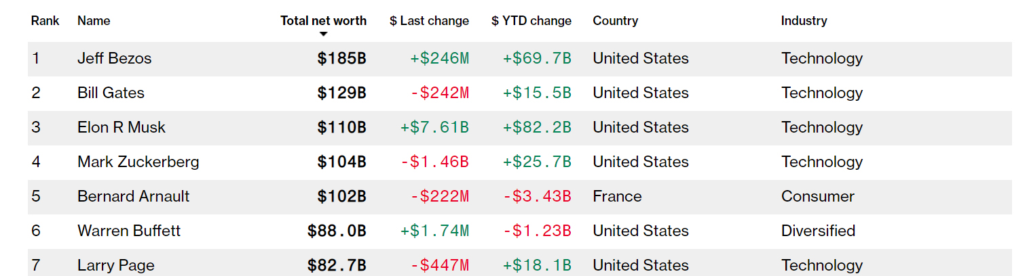Click Consumer industry in Bernard Arnault's row

coord(817,197)
